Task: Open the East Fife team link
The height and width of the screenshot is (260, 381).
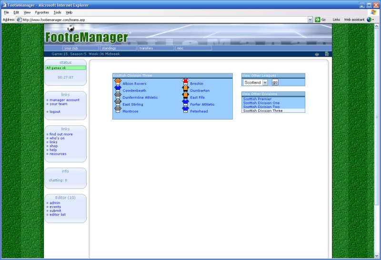Action: (197, 98)
